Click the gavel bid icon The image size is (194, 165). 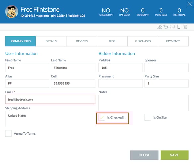click(x=160, y=27)
